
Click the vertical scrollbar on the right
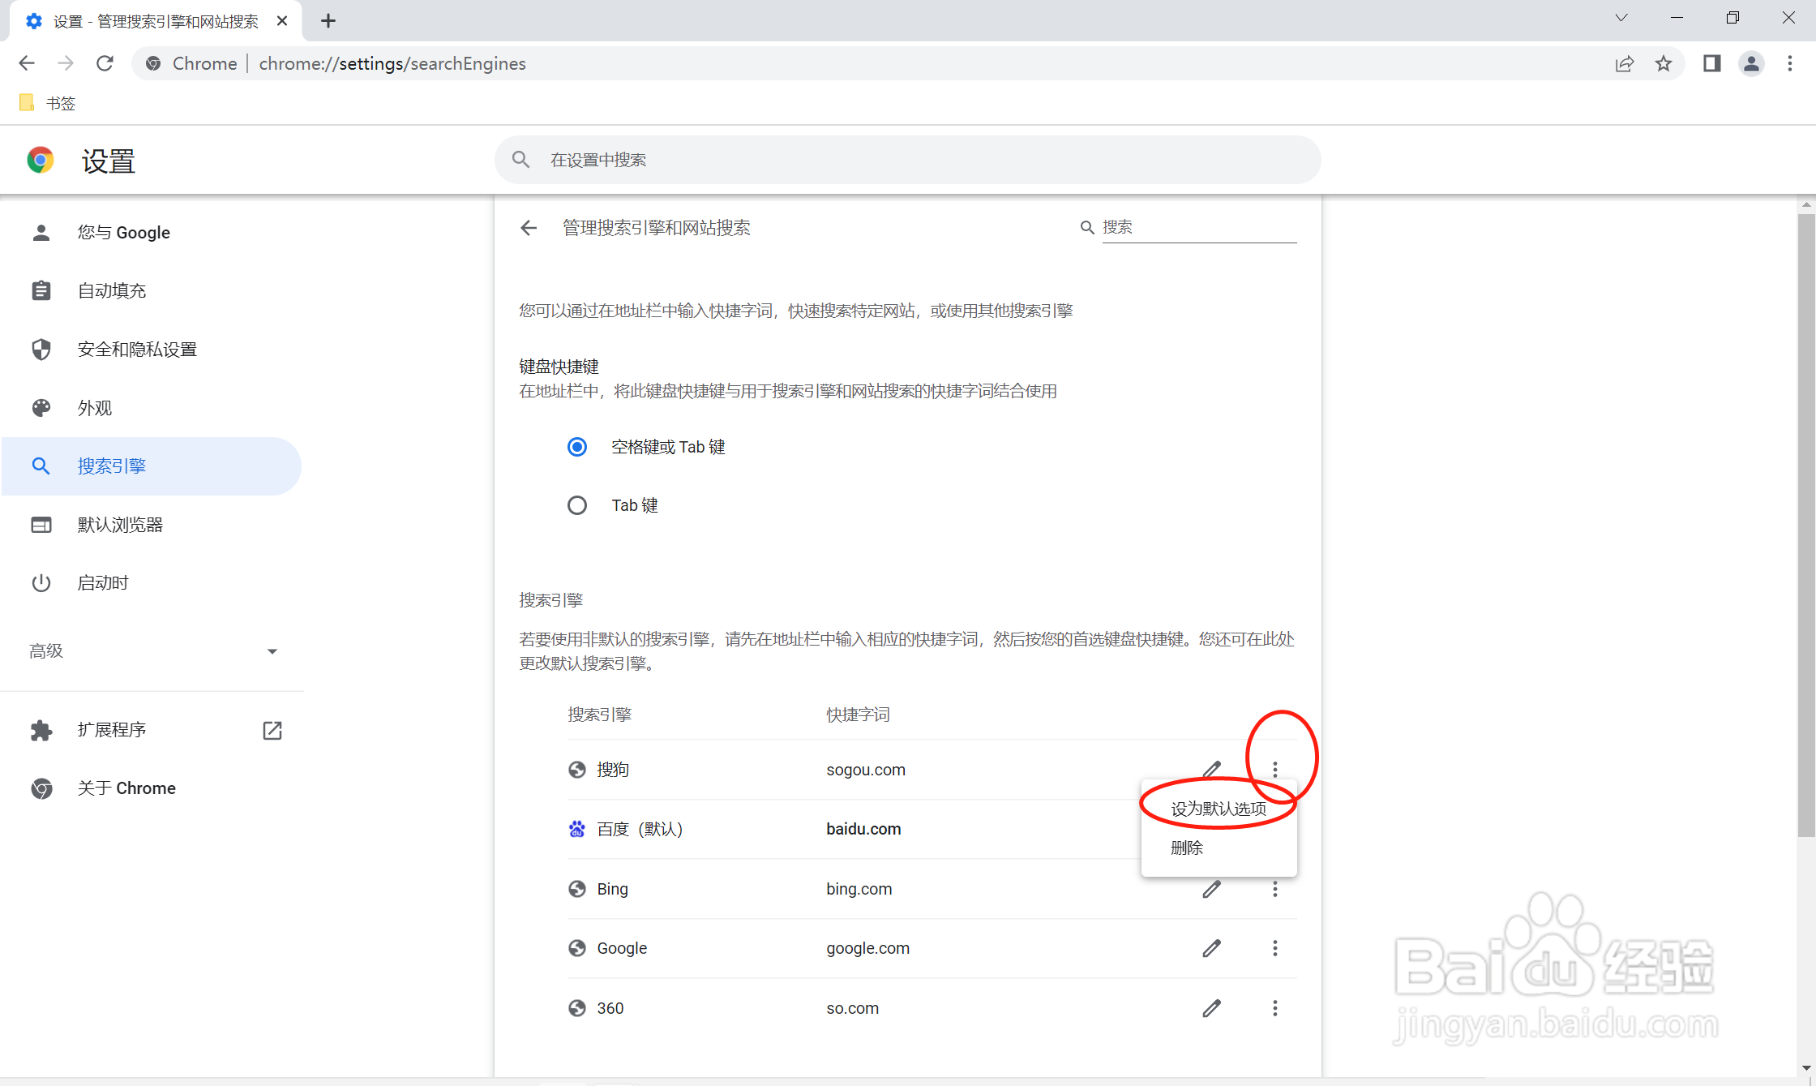click(1806, 527)
